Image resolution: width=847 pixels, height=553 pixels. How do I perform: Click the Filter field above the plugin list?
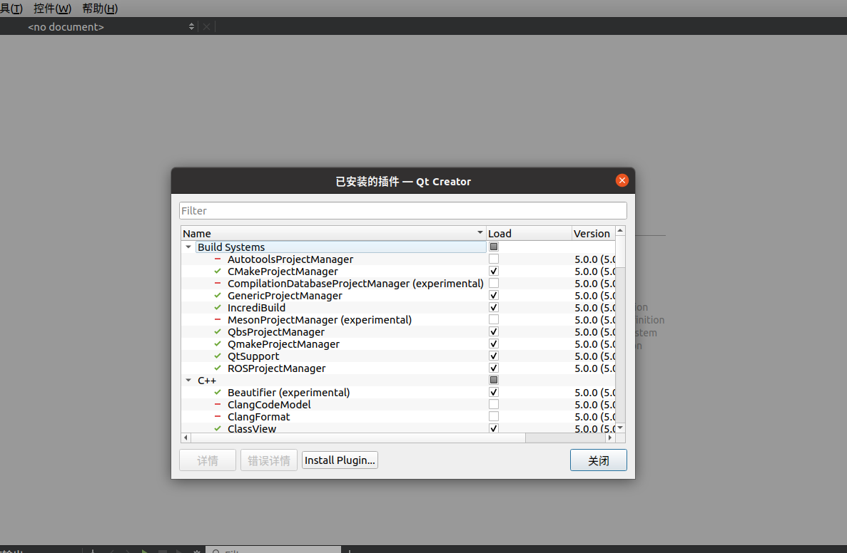402,210
